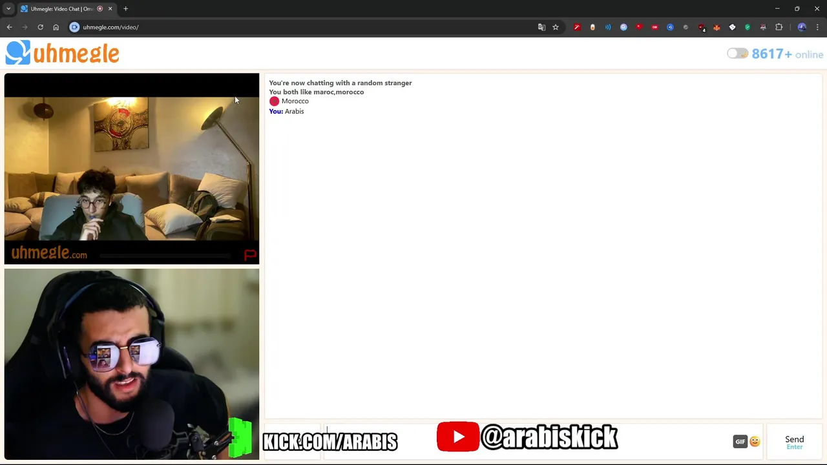Image resolution: width=827 pixels, height=465 pixels.
Task: Click the Send button
Action: pyautogui.click(x=794, y=442)
